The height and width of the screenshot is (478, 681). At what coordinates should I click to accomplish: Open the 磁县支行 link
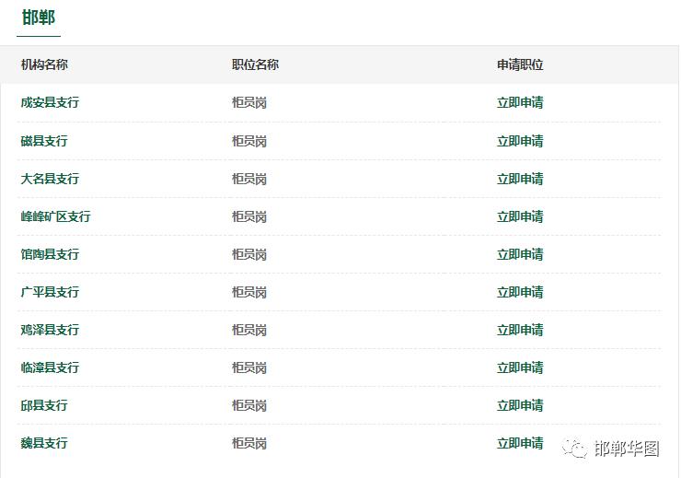tap(44, 141)
